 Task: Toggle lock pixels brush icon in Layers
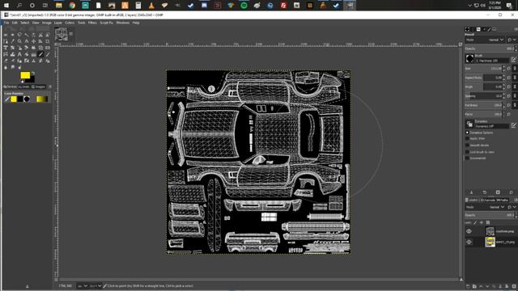tap(475, 223)
